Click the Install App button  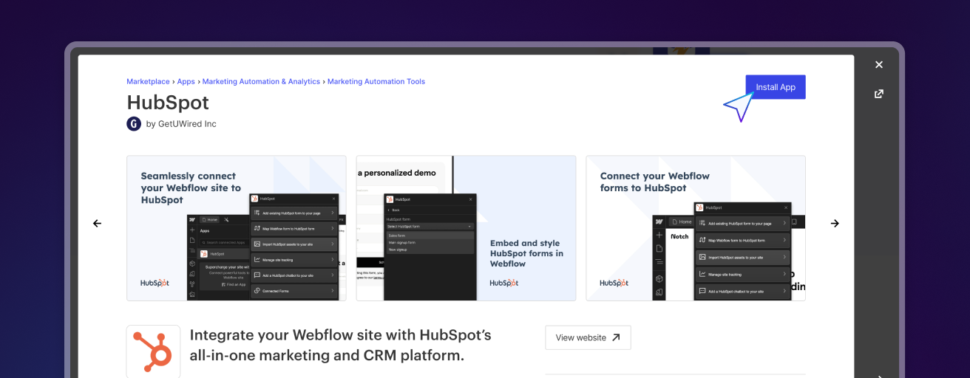[775, 87]
